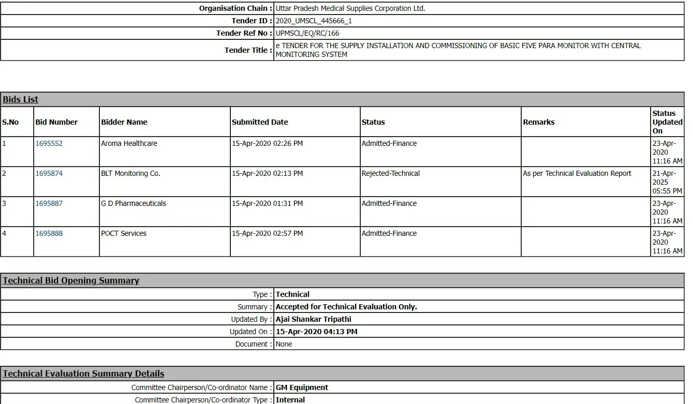This screenshot has width=693, height=404.
Task: Open bid number 1695887 link
Action: 49,204
